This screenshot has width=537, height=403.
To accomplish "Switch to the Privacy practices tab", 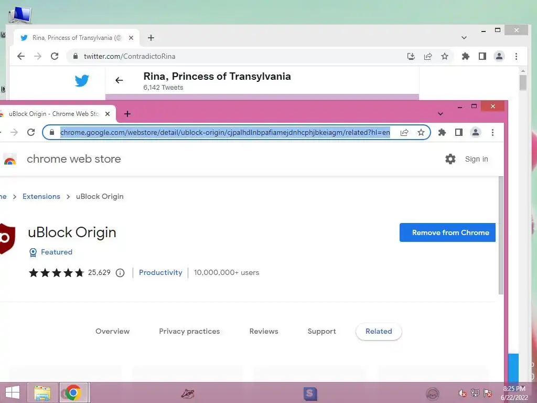I will (189, 332).
